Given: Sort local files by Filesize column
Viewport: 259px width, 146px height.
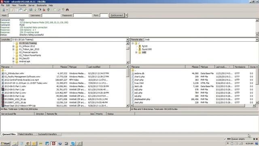Looking at the screenshot, I should tap(60, 67).
